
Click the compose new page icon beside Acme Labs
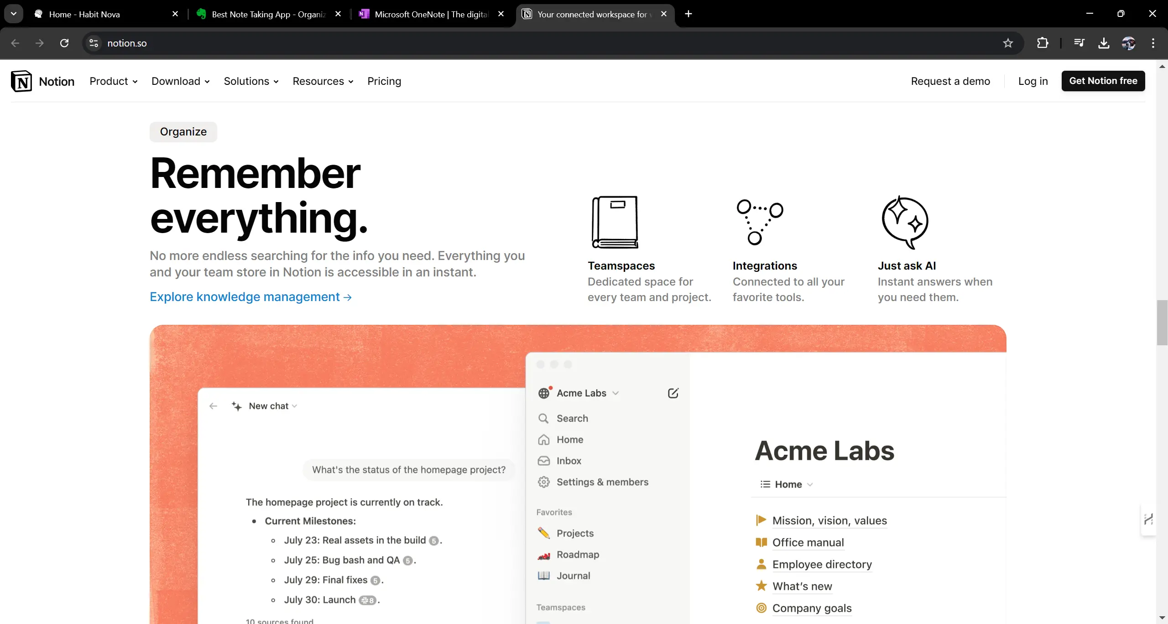coord(673,393)
